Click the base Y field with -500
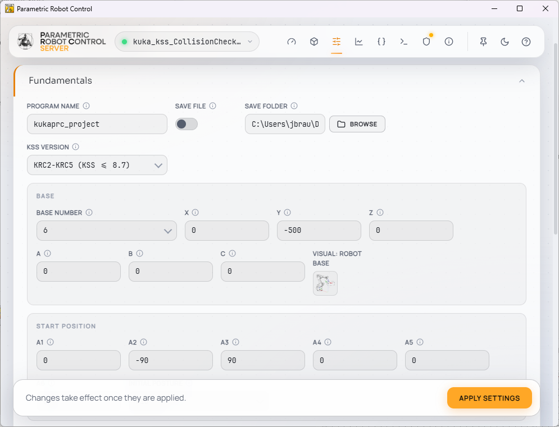Image resolution: width=559 pixels, height=427 pixels. [319, 231]
